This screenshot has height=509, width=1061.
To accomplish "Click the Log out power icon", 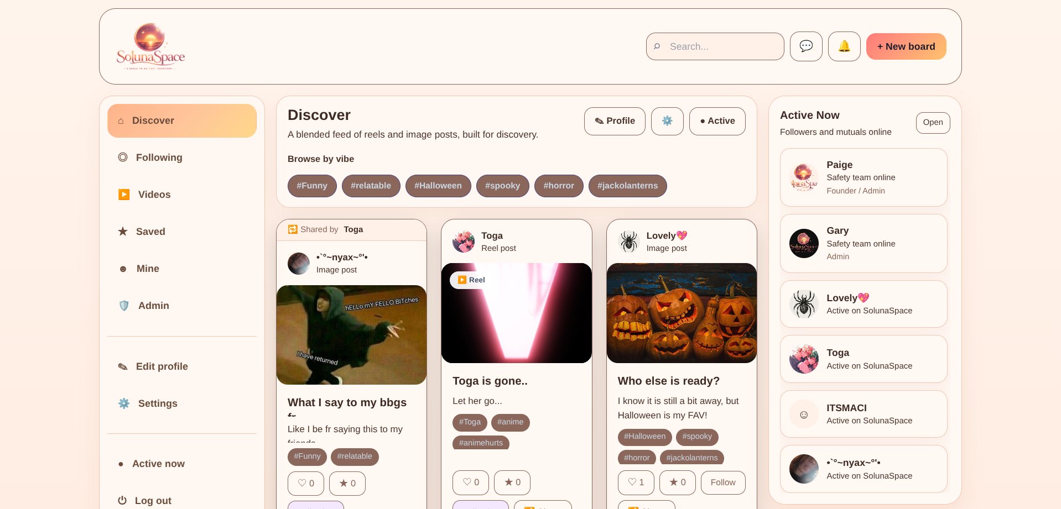I will pyautogui.click(x=122, y=501).
